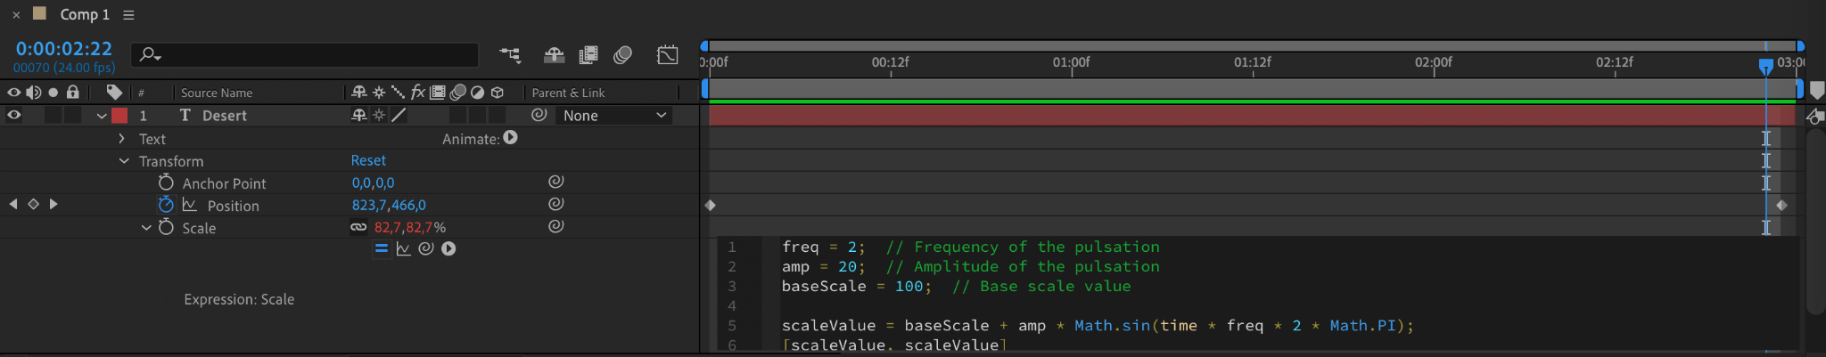This screenshot has height=357, width=1826.
Task: Collapse the Transform property group
Action: (x=124, y=161)
